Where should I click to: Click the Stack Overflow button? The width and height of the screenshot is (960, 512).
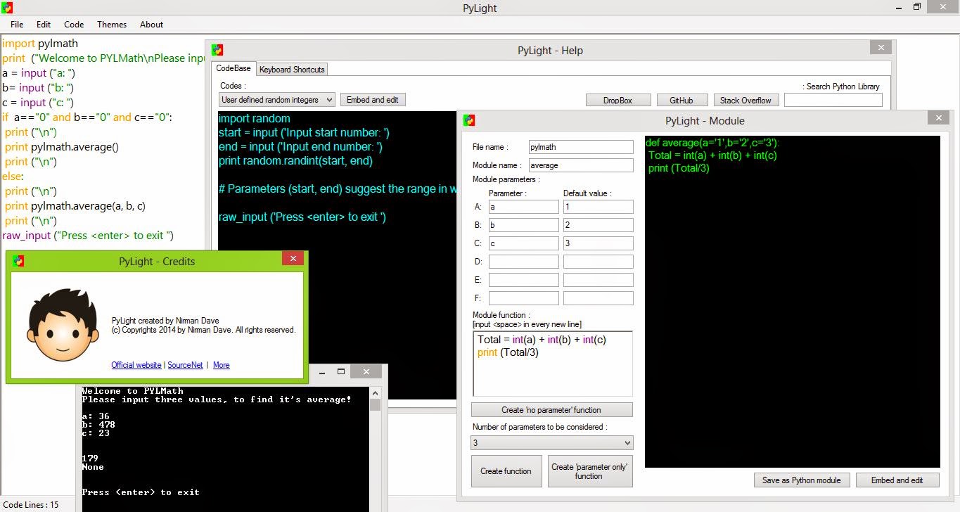point(745,100)
